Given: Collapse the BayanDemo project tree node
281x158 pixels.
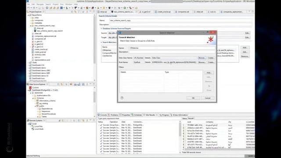Looking at the screenshot, I should point(28,15).
